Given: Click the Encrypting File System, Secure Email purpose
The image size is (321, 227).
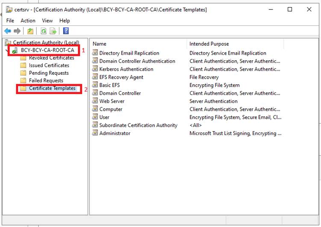Looking at the screenshot, I should [236, 117].
